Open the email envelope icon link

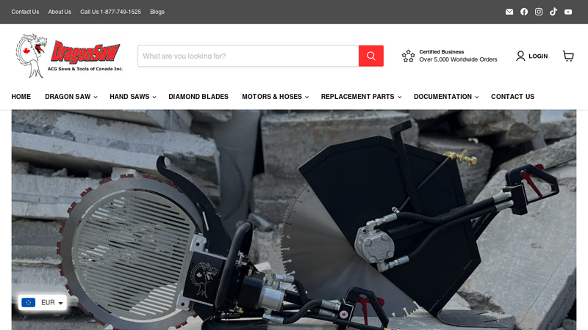coord(509,12)
